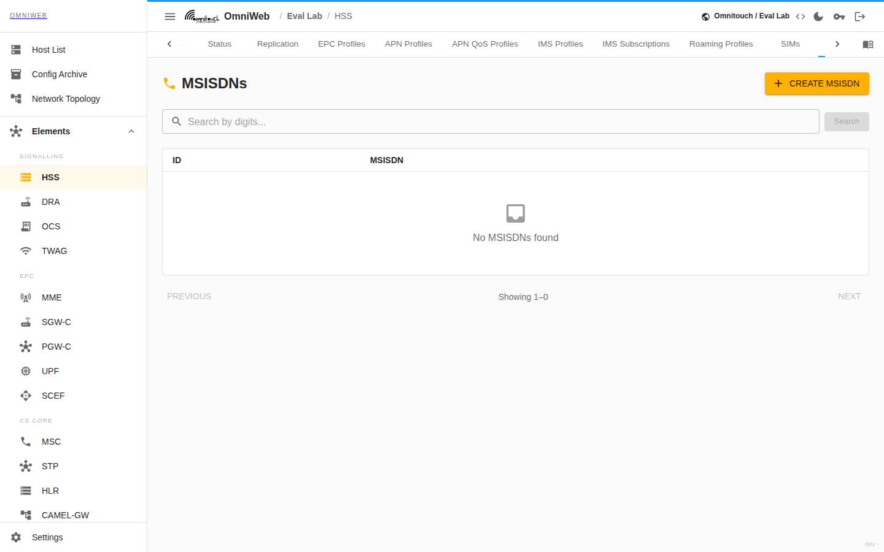Image resolution: width=884 pixels, height=552 pixels.
Task: Switch to the APN Profiles tab
Action: tap(408, 44)
